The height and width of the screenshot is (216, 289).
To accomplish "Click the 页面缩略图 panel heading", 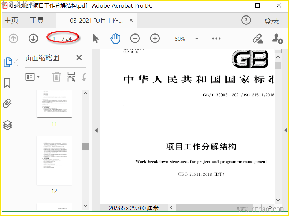I will pyautogui.click(x=42, y=58).
